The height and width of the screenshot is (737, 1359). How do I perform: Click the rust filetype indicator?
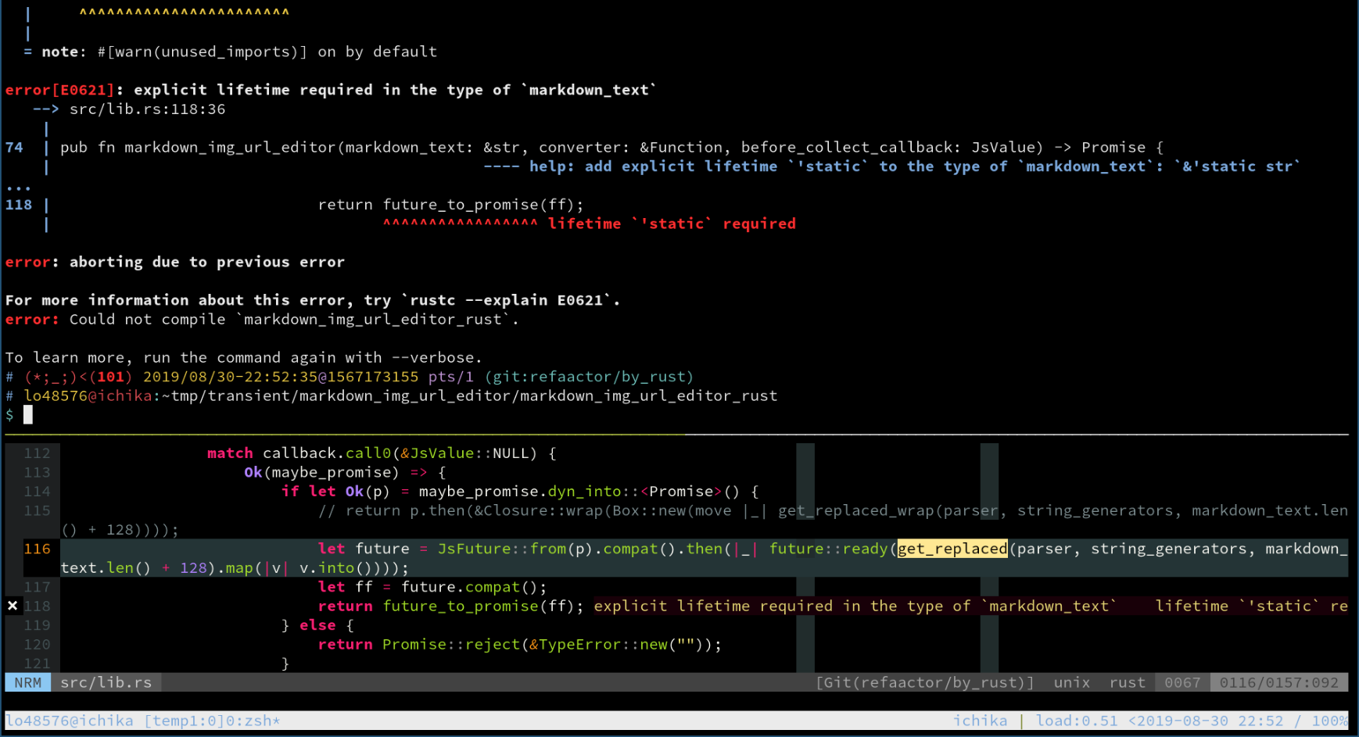pos(1127,682)
